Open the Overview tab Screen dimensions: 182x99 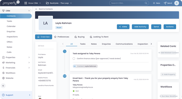[44, 37]
